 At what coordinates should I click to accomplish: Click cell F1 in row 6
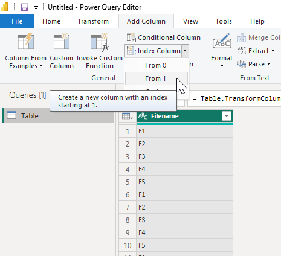click(184, 195)
